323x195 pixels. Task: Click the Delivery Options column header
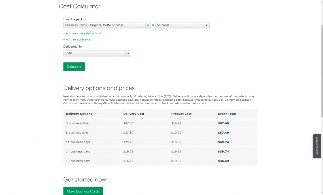pos(79,114)
